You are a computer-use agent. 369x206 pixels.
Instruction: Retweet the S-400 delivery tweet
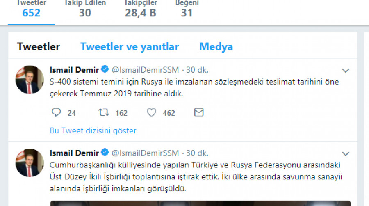coord(103,112)
